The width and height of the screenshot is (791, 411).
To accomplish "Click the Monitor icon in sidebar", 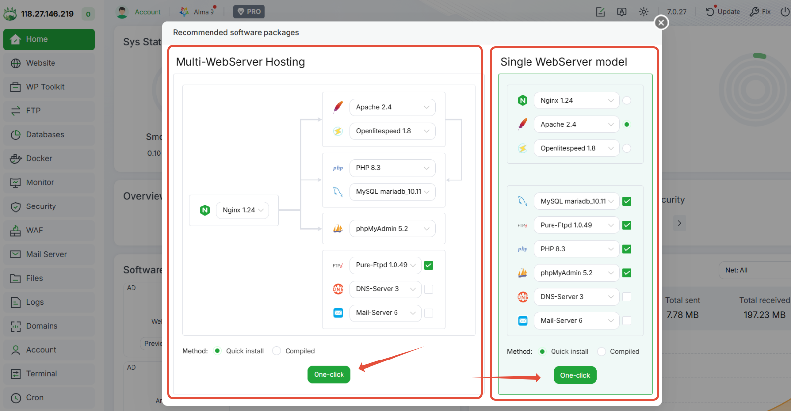I will [x=16, y=182].
